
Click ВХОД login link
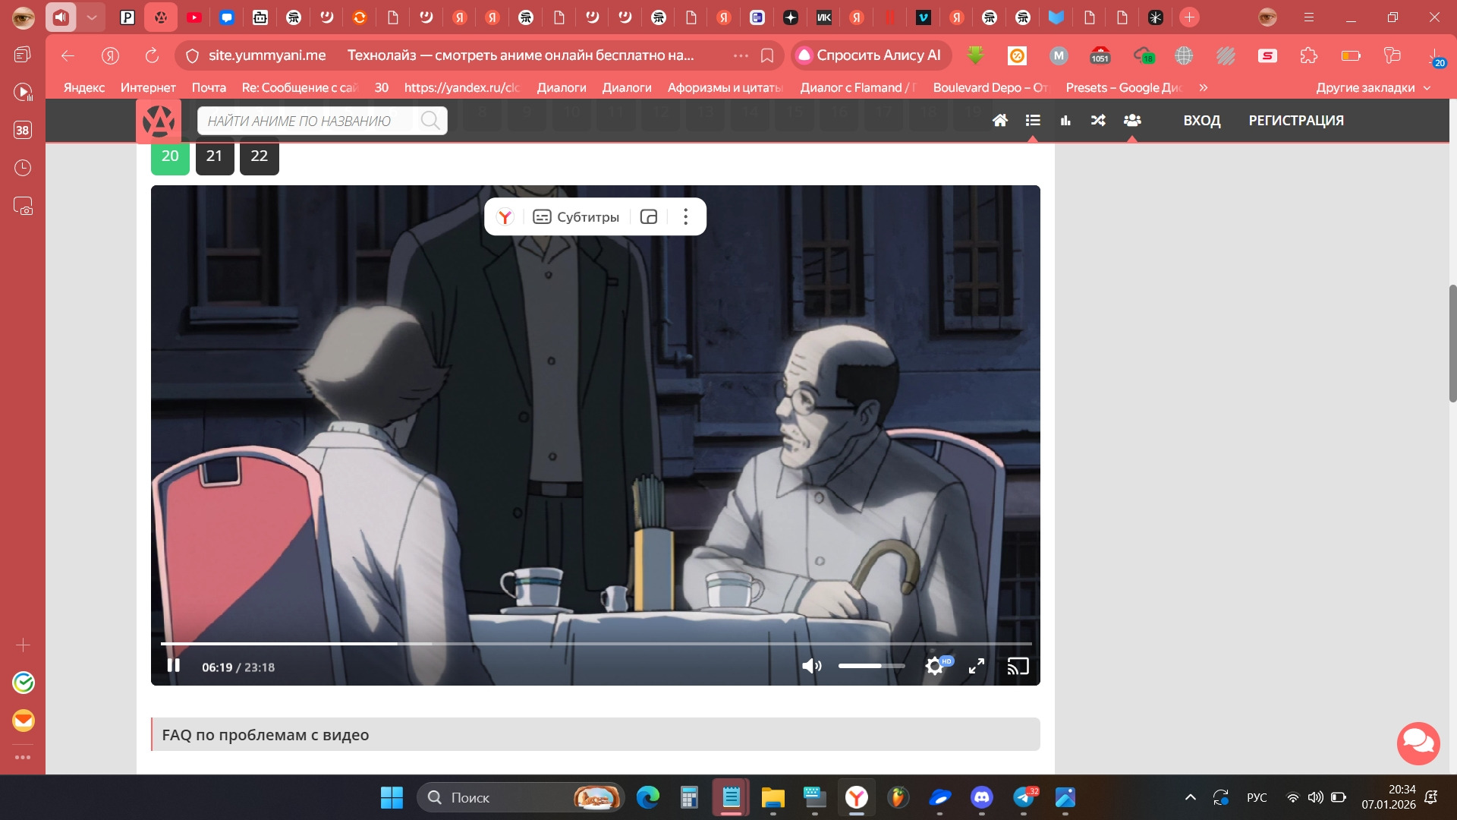(1202, 120)
